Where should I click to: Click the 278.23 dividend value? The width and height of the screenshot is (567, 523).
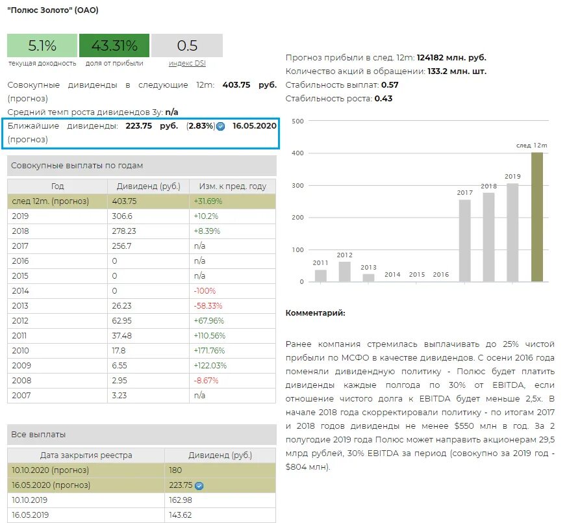click(x=124, y=231)
